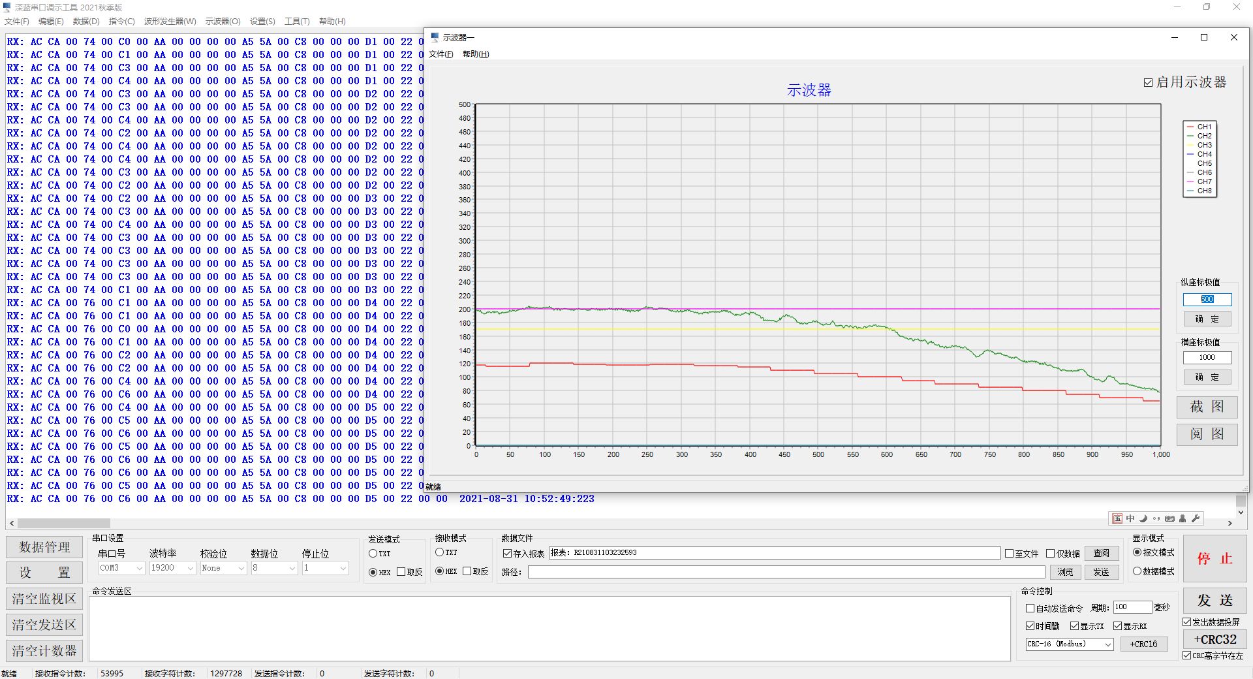1253x679 pixels.
Task: Click the 查阅 button
Action: click(1101, 553)
